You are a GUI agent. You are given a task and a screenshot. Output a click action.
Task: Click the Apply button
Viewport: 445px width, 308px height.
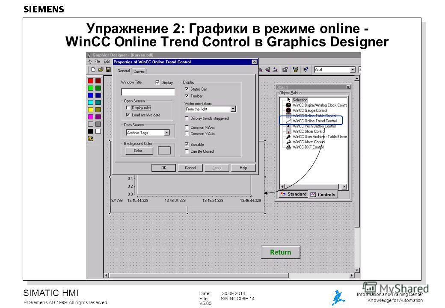coord(217,168)
